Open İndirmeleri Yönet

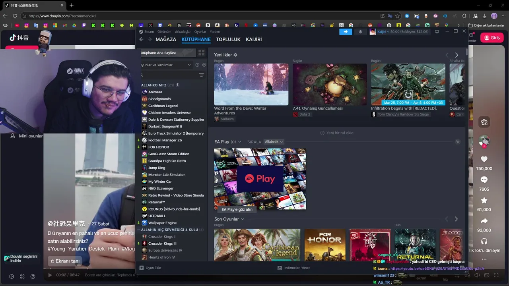tap(293, 268)
